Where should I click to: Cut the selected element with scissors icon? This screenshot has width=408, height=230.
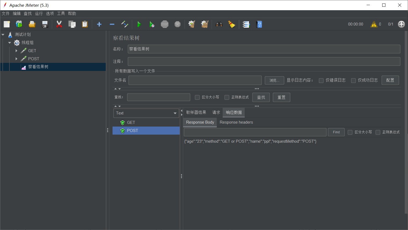(59, 24)
